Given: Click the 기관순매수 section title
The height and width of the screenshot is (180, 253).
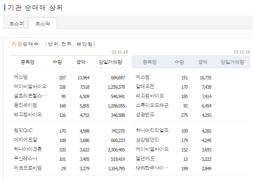Looking at the screenshot, I should click(x=25, y=44).
